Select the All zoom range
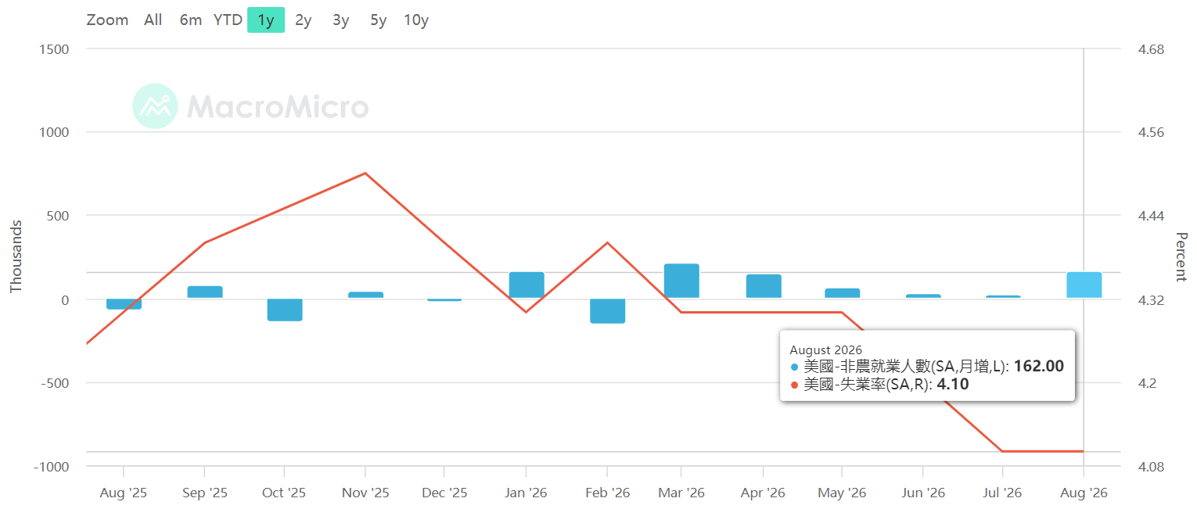Screen dimensions: 1197x509 tap(153, 20)
